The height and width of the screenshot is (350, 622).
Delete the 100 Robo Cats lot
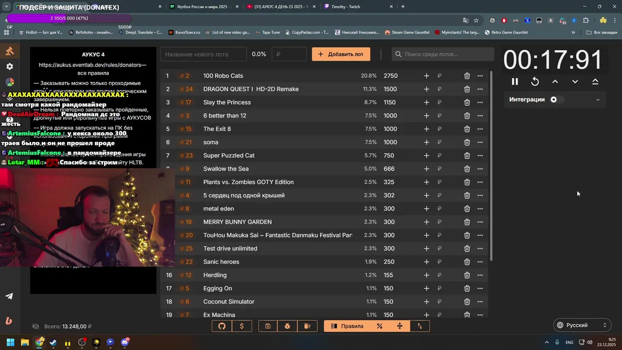(467, 76)
